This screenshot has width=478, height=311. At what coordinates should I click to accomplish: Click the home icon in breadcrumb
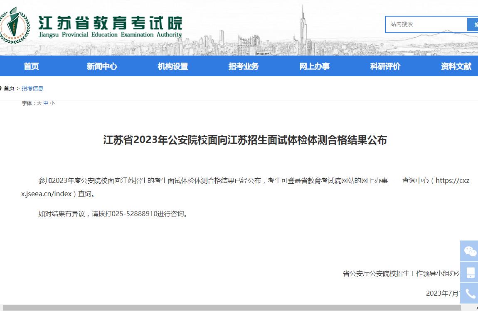coord(1,88)
